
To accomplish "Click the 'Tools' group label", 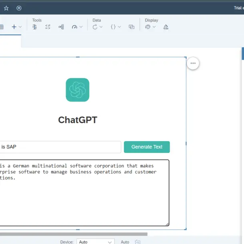I will tap(37, 20).
